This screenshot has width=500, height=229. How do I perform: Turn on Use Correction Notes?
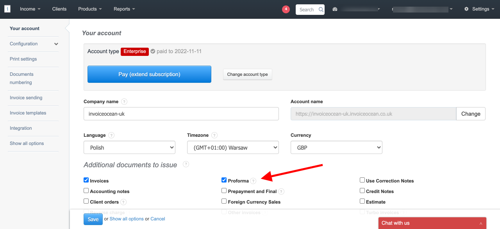362,180
